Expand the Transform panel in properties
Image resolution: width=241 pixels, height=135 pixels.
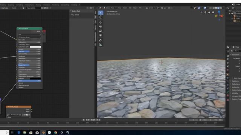235,55
